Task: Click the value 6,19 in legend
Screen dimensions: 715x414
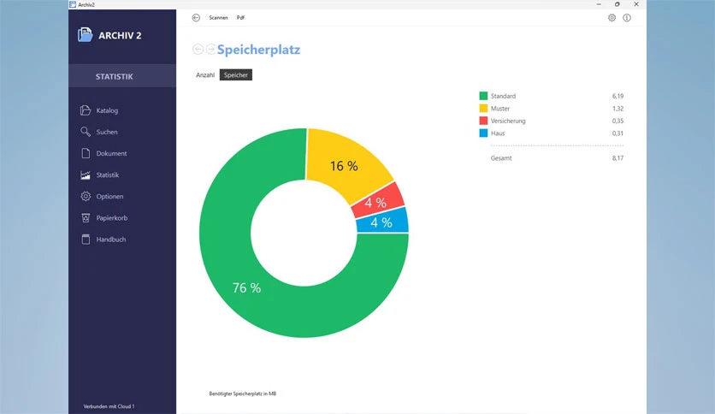Action: (x=617, y=96)
